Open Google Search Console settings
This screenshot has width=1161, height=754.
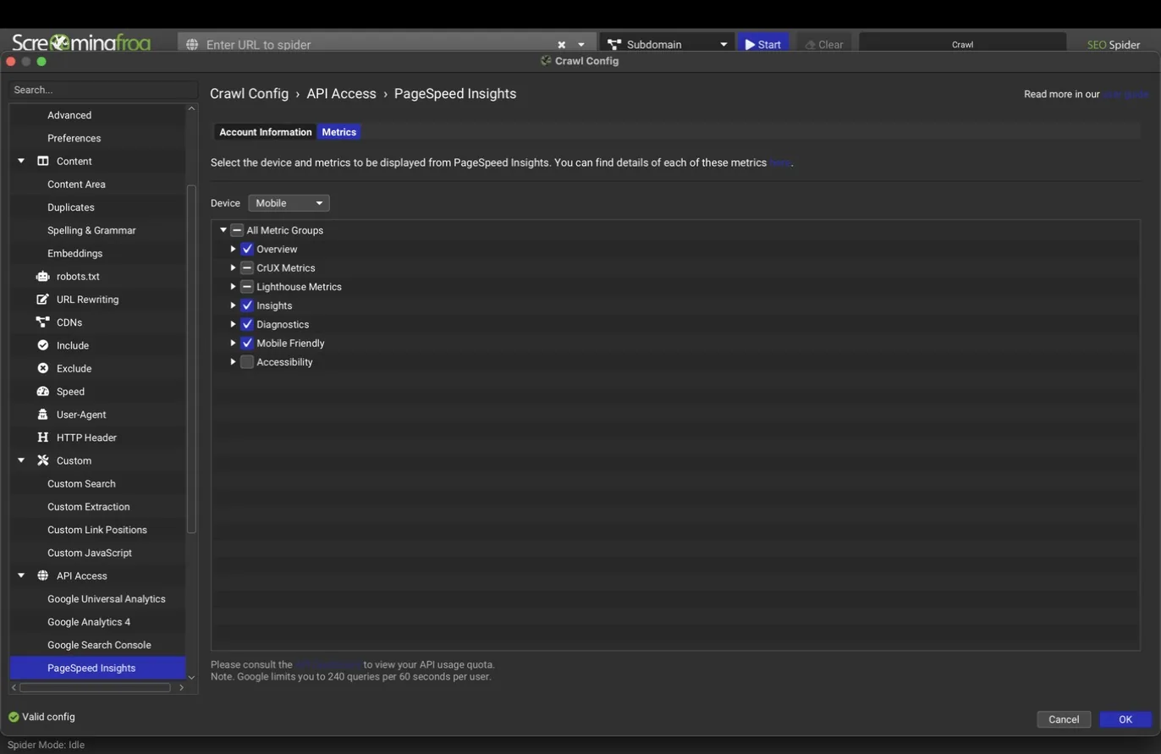99,645
